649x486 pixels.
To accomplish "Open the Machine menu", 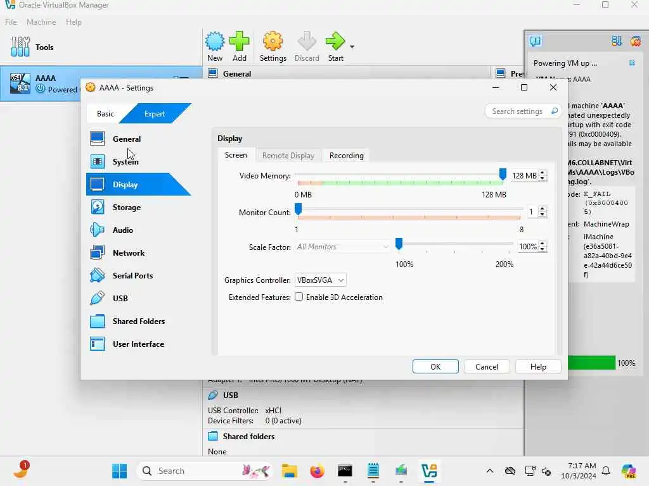I will (41, 22).
